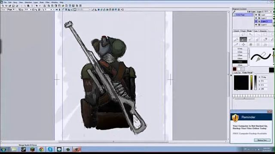Image resolution: width=275 pixels, height=154 pixels.
Task: Pick the white color swatch
Action: coord(239,69)
